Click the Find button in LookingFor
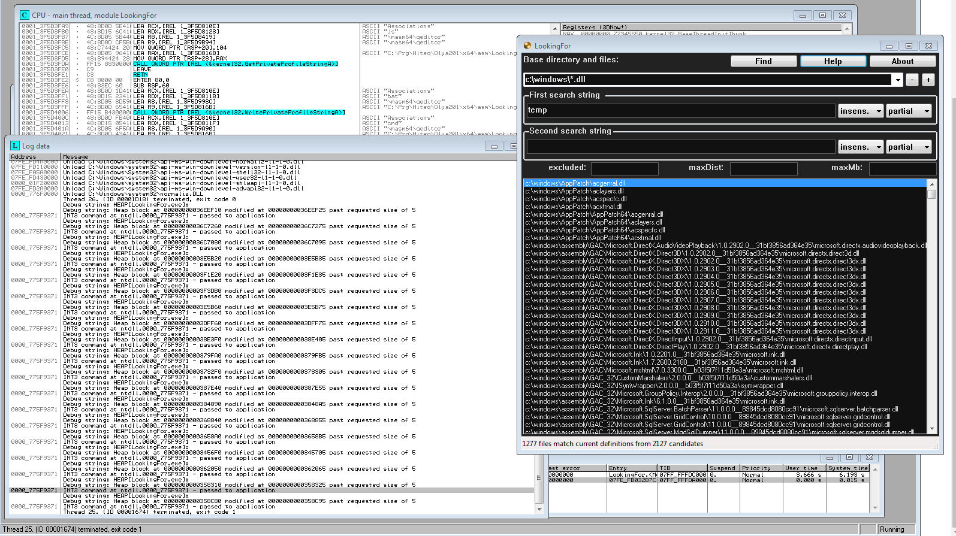Screen dimensions: 956x536 click(x=764, y=61)
